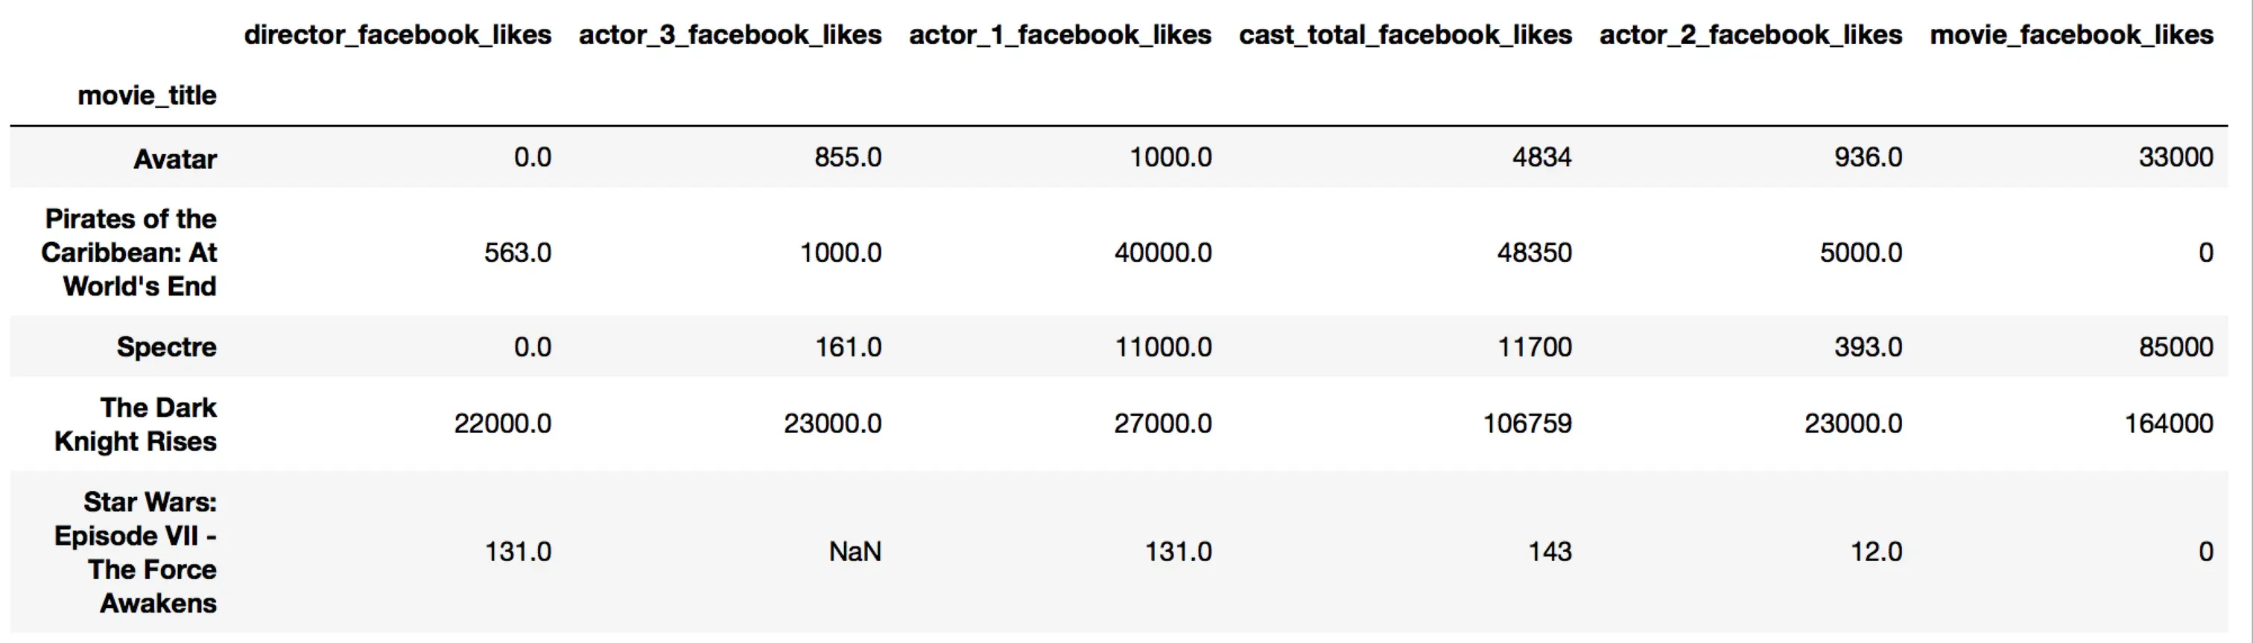Select Avatar's 855.0 actor 3 likes cell

coord(848,157)
